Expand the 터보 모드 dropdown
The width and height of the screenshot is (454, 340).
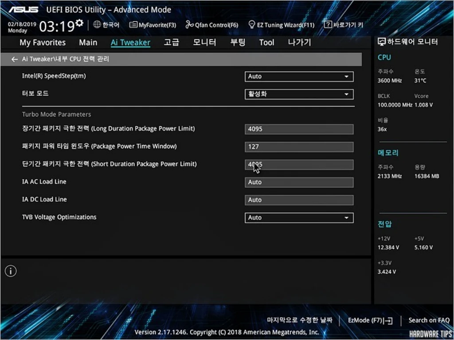pyautogui.click(x=299, y=94)
